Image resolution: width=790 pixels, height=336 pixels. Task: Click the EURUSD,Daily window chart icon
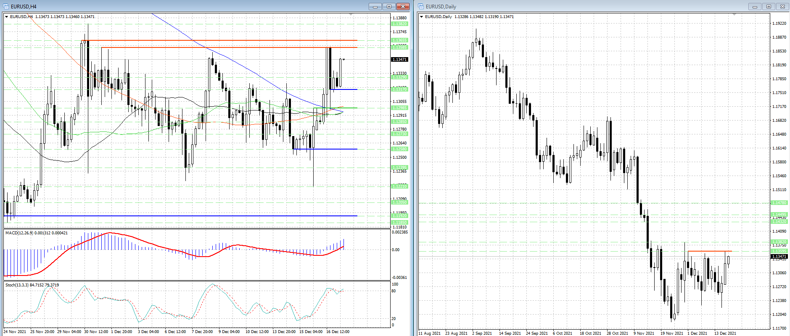[x=421, y=6]
